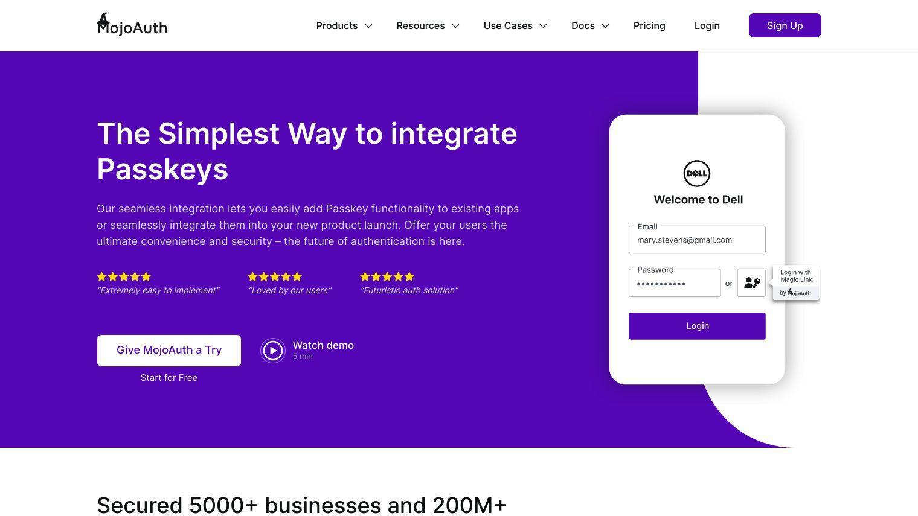Click the stars above "Futuristic auth solution"
Screen dimensions: 918x516
[387, 276]
